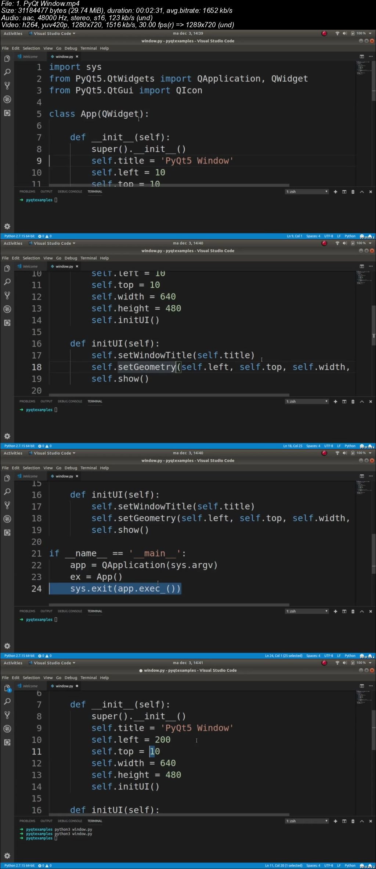Open the 1: zsh dropdown in the 14:39 frame

(x=307, y=192)
